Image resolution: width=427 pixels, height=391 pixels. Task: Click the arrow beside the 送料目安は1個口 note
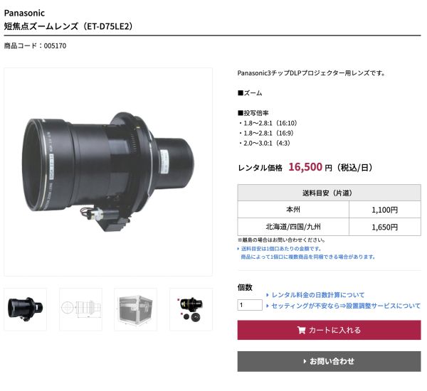point(238,249)
